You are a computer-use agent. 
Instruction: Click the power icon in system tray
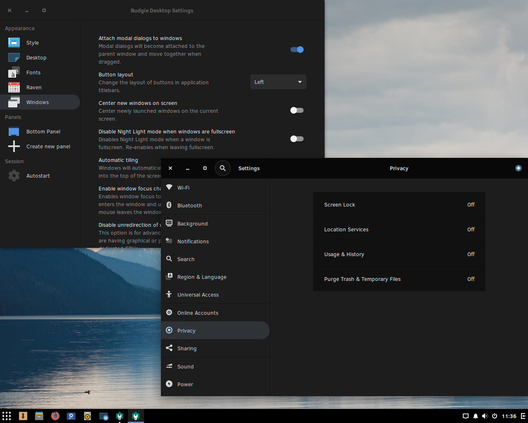coord(494,416)
